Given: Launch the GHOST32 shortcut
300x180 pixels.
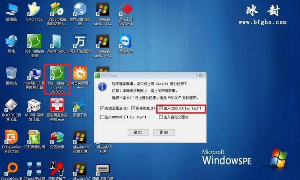Looking at the screenshot, I should [34, 12].
